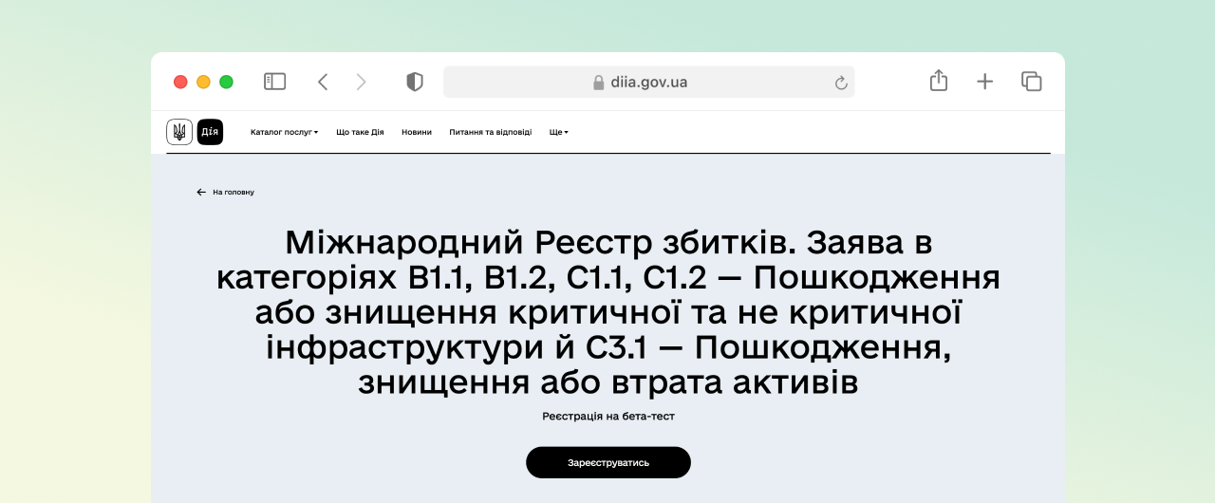This screenshot has height=503, width=1215.
Task: Expand the Ще dropdown menu
Action: [x=558, y=132]
